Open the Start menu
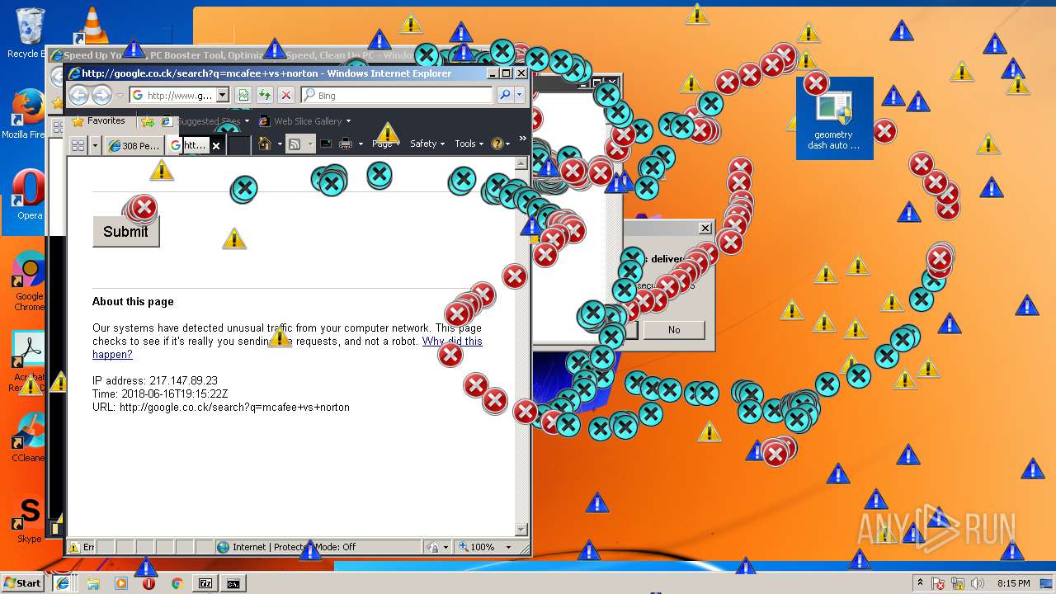1056x594 pixels. pos(22,582)
